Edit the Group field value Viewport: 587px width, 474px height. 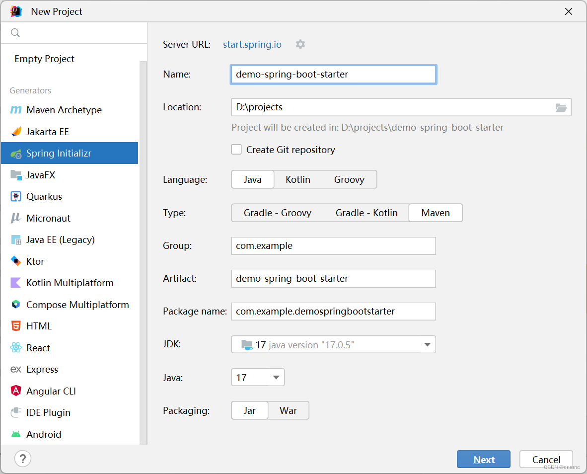click(333, 245)
